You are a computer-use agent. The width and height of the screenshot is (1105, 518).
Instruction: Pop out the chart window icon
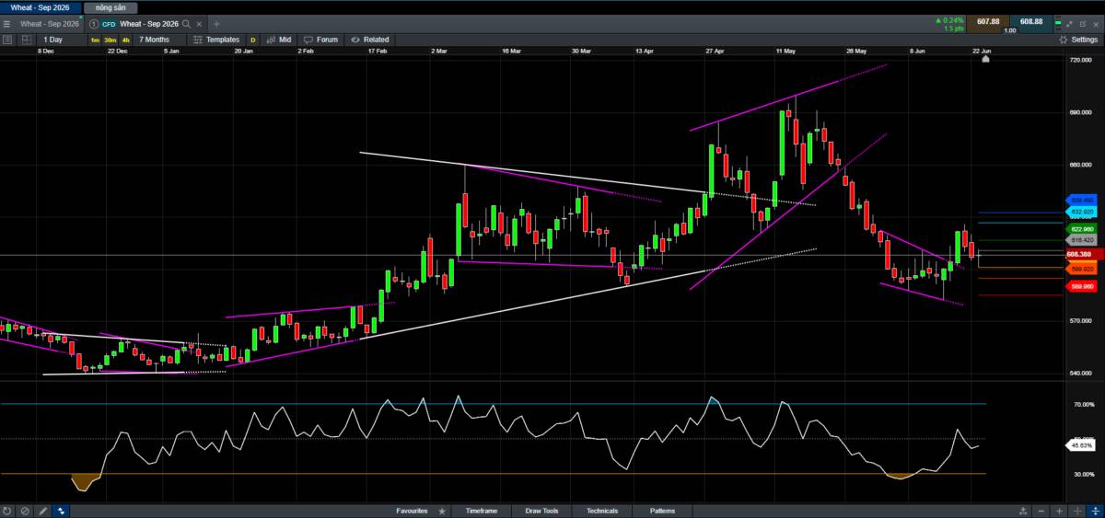1083,24
